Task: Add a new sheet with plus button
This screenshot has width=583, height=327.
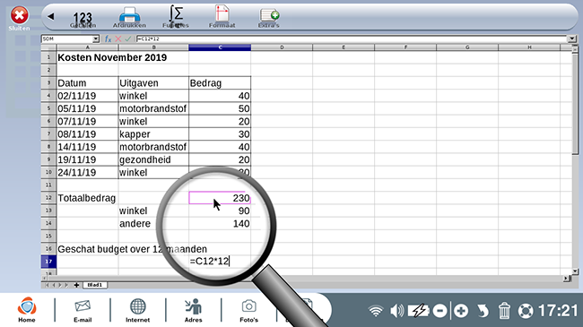Action: point(76,285)
